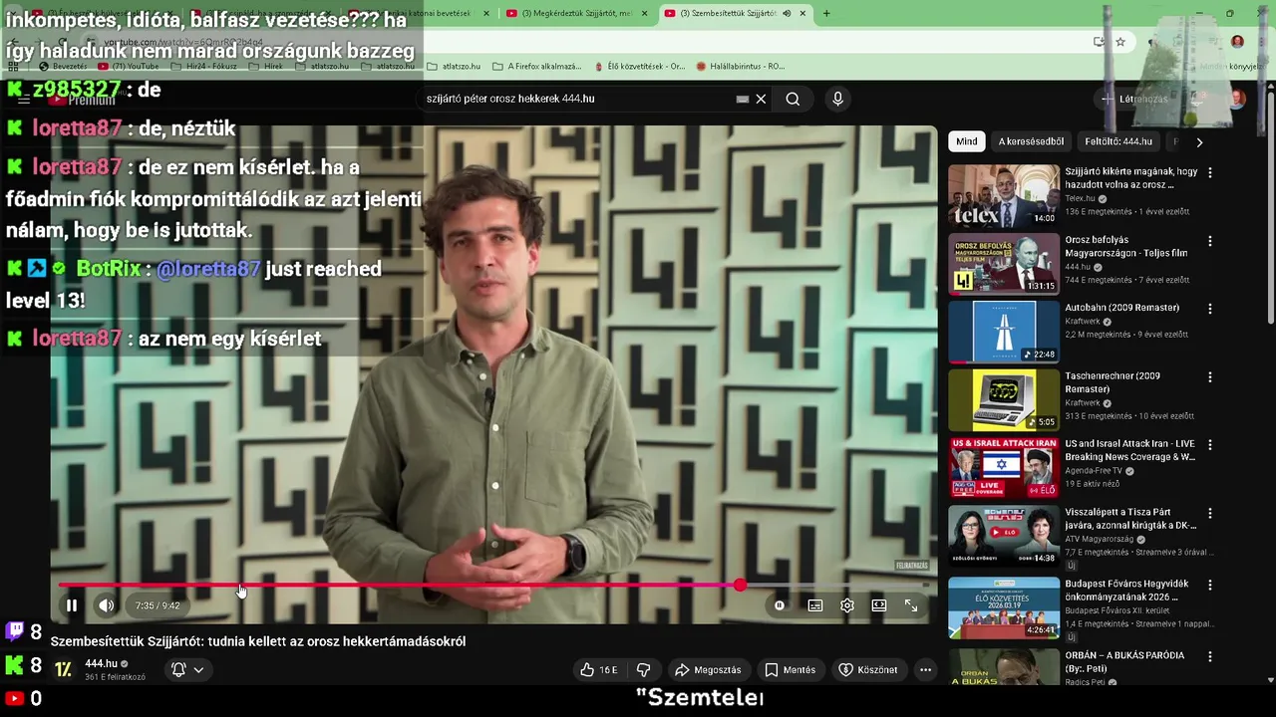
Task: Open the Autobahn (2009 Remaster) thumbnail
Action: 1004,332
